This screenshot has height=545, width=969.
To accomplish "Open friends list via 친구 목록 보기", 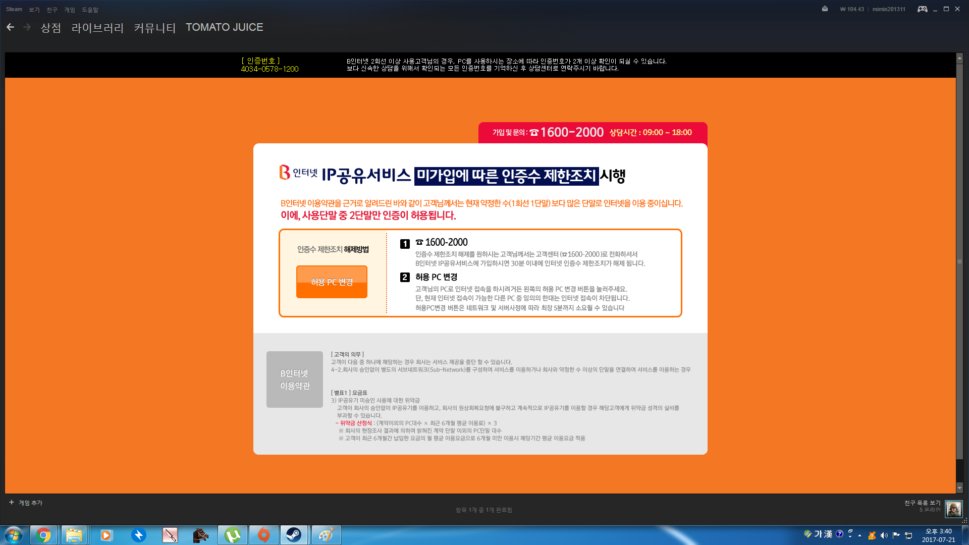I will [x=922, y=502].
